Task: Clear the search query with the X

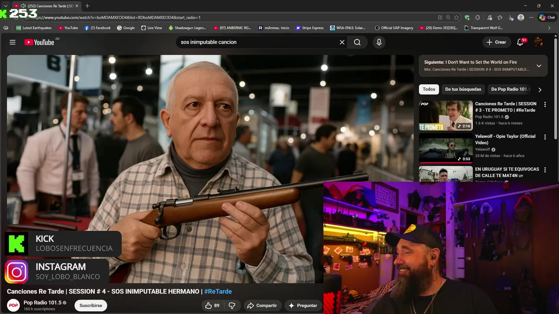Action: [342, 42]
